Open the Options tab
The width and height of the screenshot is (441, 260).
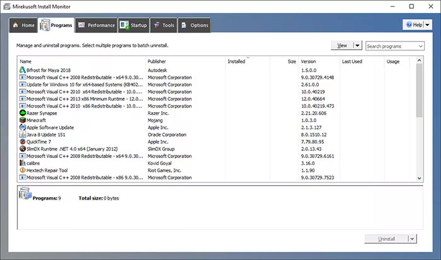(x=194, y=25)
